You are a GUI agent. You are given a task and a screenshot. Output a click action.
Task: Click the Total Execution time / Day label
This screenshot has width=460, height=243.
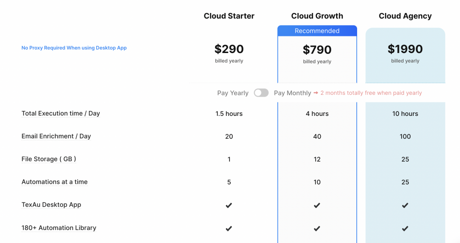(61, 113)
